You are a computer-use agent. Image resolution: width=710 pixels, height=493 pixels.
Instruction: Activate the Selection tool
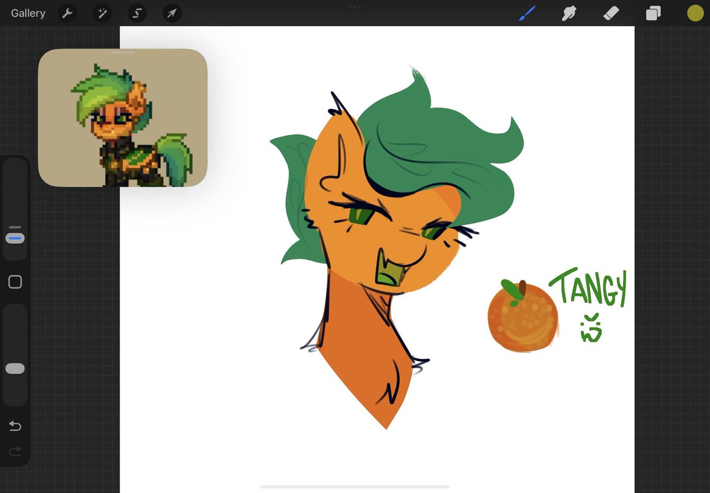pos(137,13)
